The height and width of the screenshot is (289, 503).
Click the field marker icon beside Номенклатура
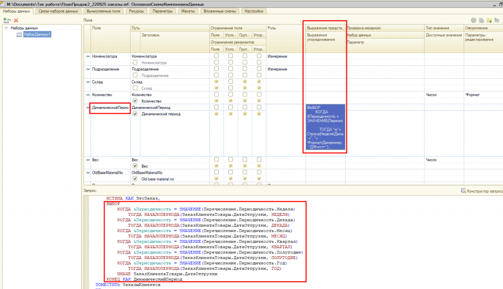(x=88, y=56)
